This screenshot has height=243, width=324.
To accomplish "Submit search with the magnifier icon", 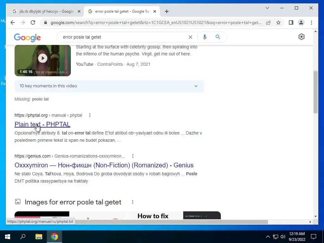I will [218, 37].
